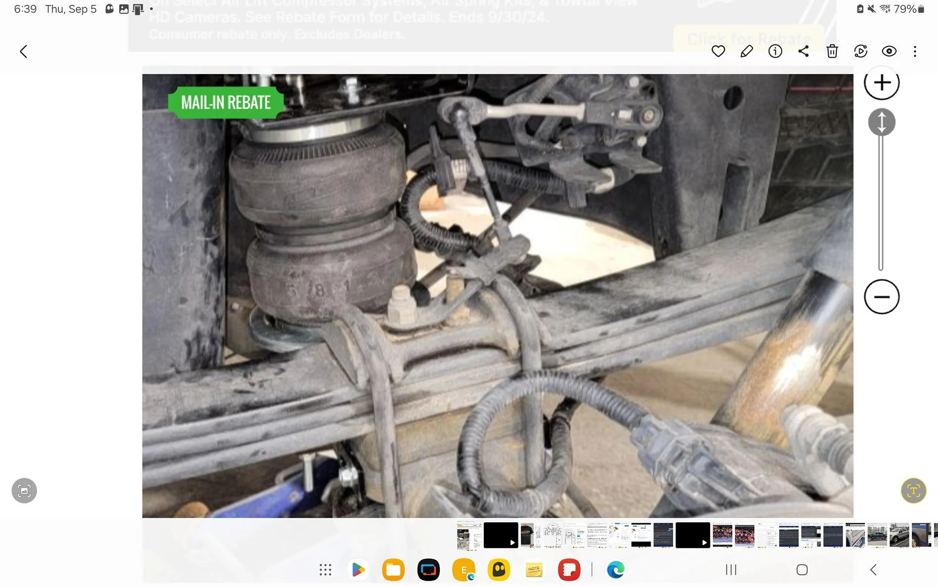The image size is (938, 587).
Task: Share the current photo
Action: [803, 51]
